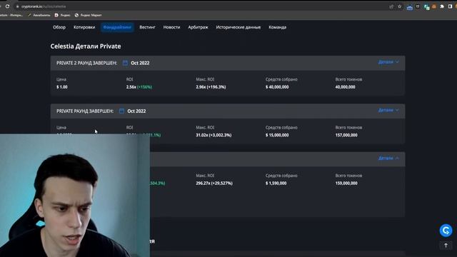
Task: Click the $ 1,590,000 funds raised value
Action: (x=276, y=183)
